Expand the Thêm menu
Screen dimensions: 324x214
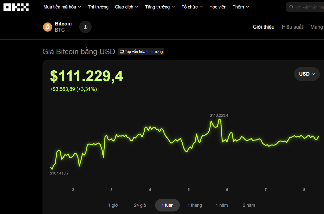coord(241,7)
